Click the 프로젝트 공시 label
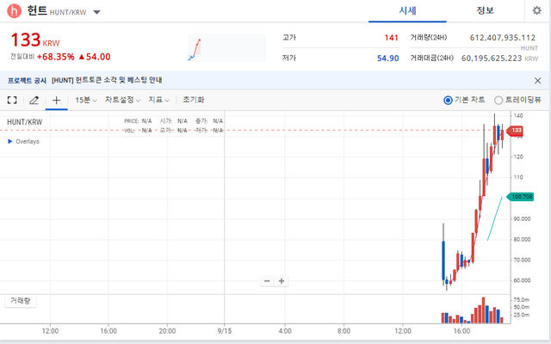The width and height of the screenshot is (551, 344). [27, 80]
